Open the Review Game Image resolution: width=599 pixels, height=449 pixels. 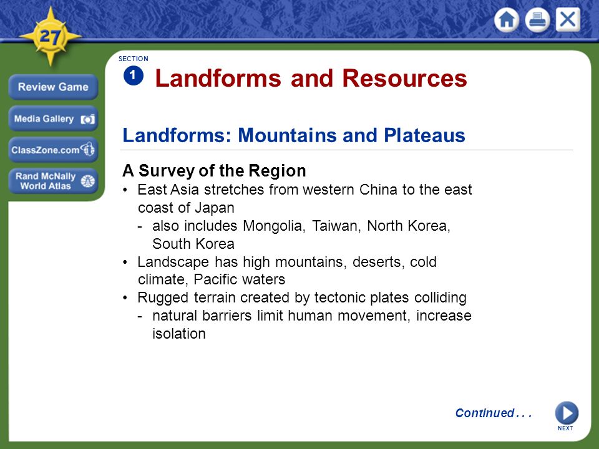coord(53,87)
